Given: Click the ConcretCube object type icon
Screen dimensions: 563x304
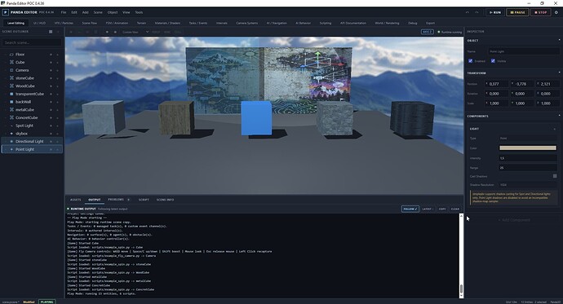Looking at the screenshot, I should pyautogui.click(x=11, y=117).
